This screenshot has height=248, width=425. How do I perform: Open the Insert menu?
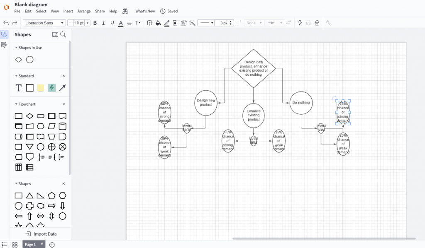pos(68,11)
